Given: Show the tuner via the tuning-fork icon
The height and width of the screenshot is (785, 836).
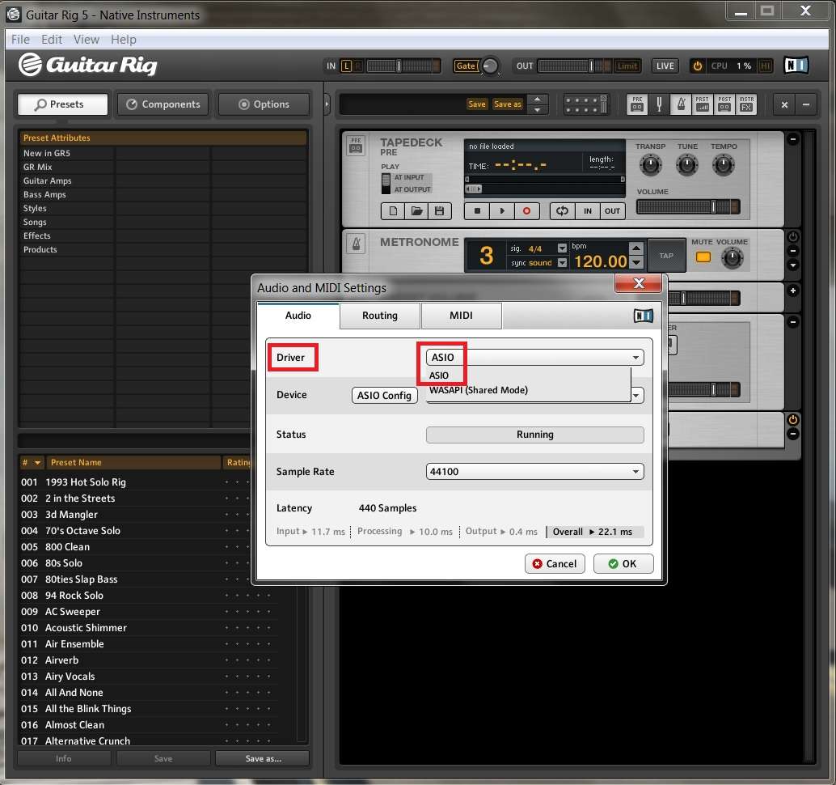Looking at the screenshot, I should coord(660,104).
